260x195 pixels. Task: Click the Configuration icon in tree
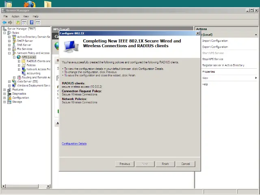9,97
